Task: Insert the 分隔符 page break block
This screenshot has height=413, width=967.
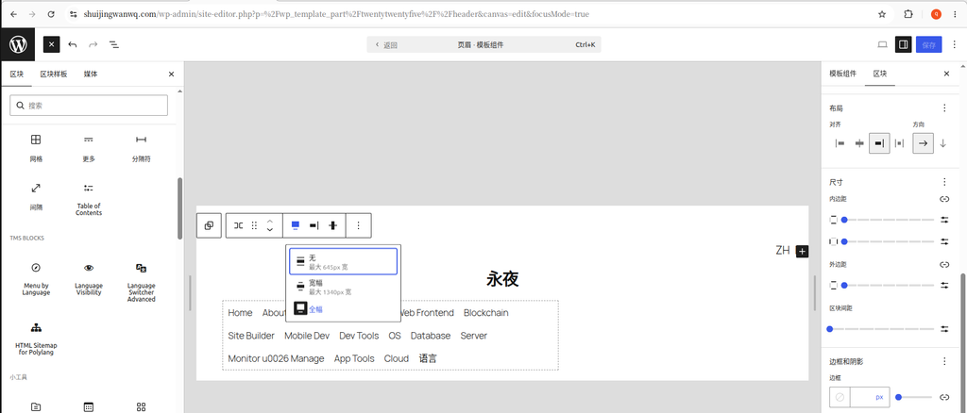Action: 142,148
